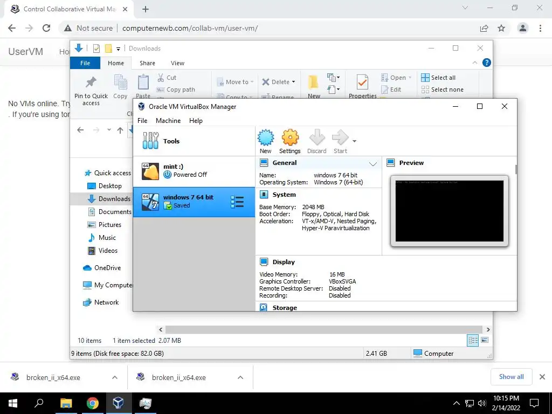
Task: Click Edit in Explorer ribbon
Action: coord(391,89)
